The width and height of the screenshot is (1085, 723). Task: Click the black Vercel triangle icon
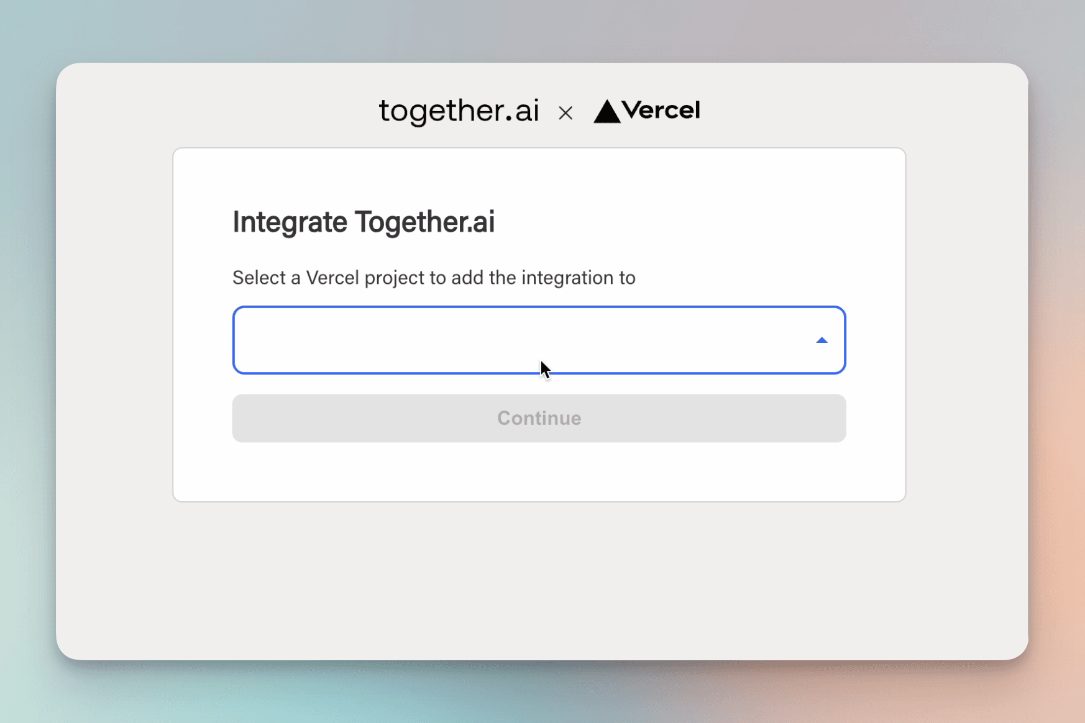[607, 112]
